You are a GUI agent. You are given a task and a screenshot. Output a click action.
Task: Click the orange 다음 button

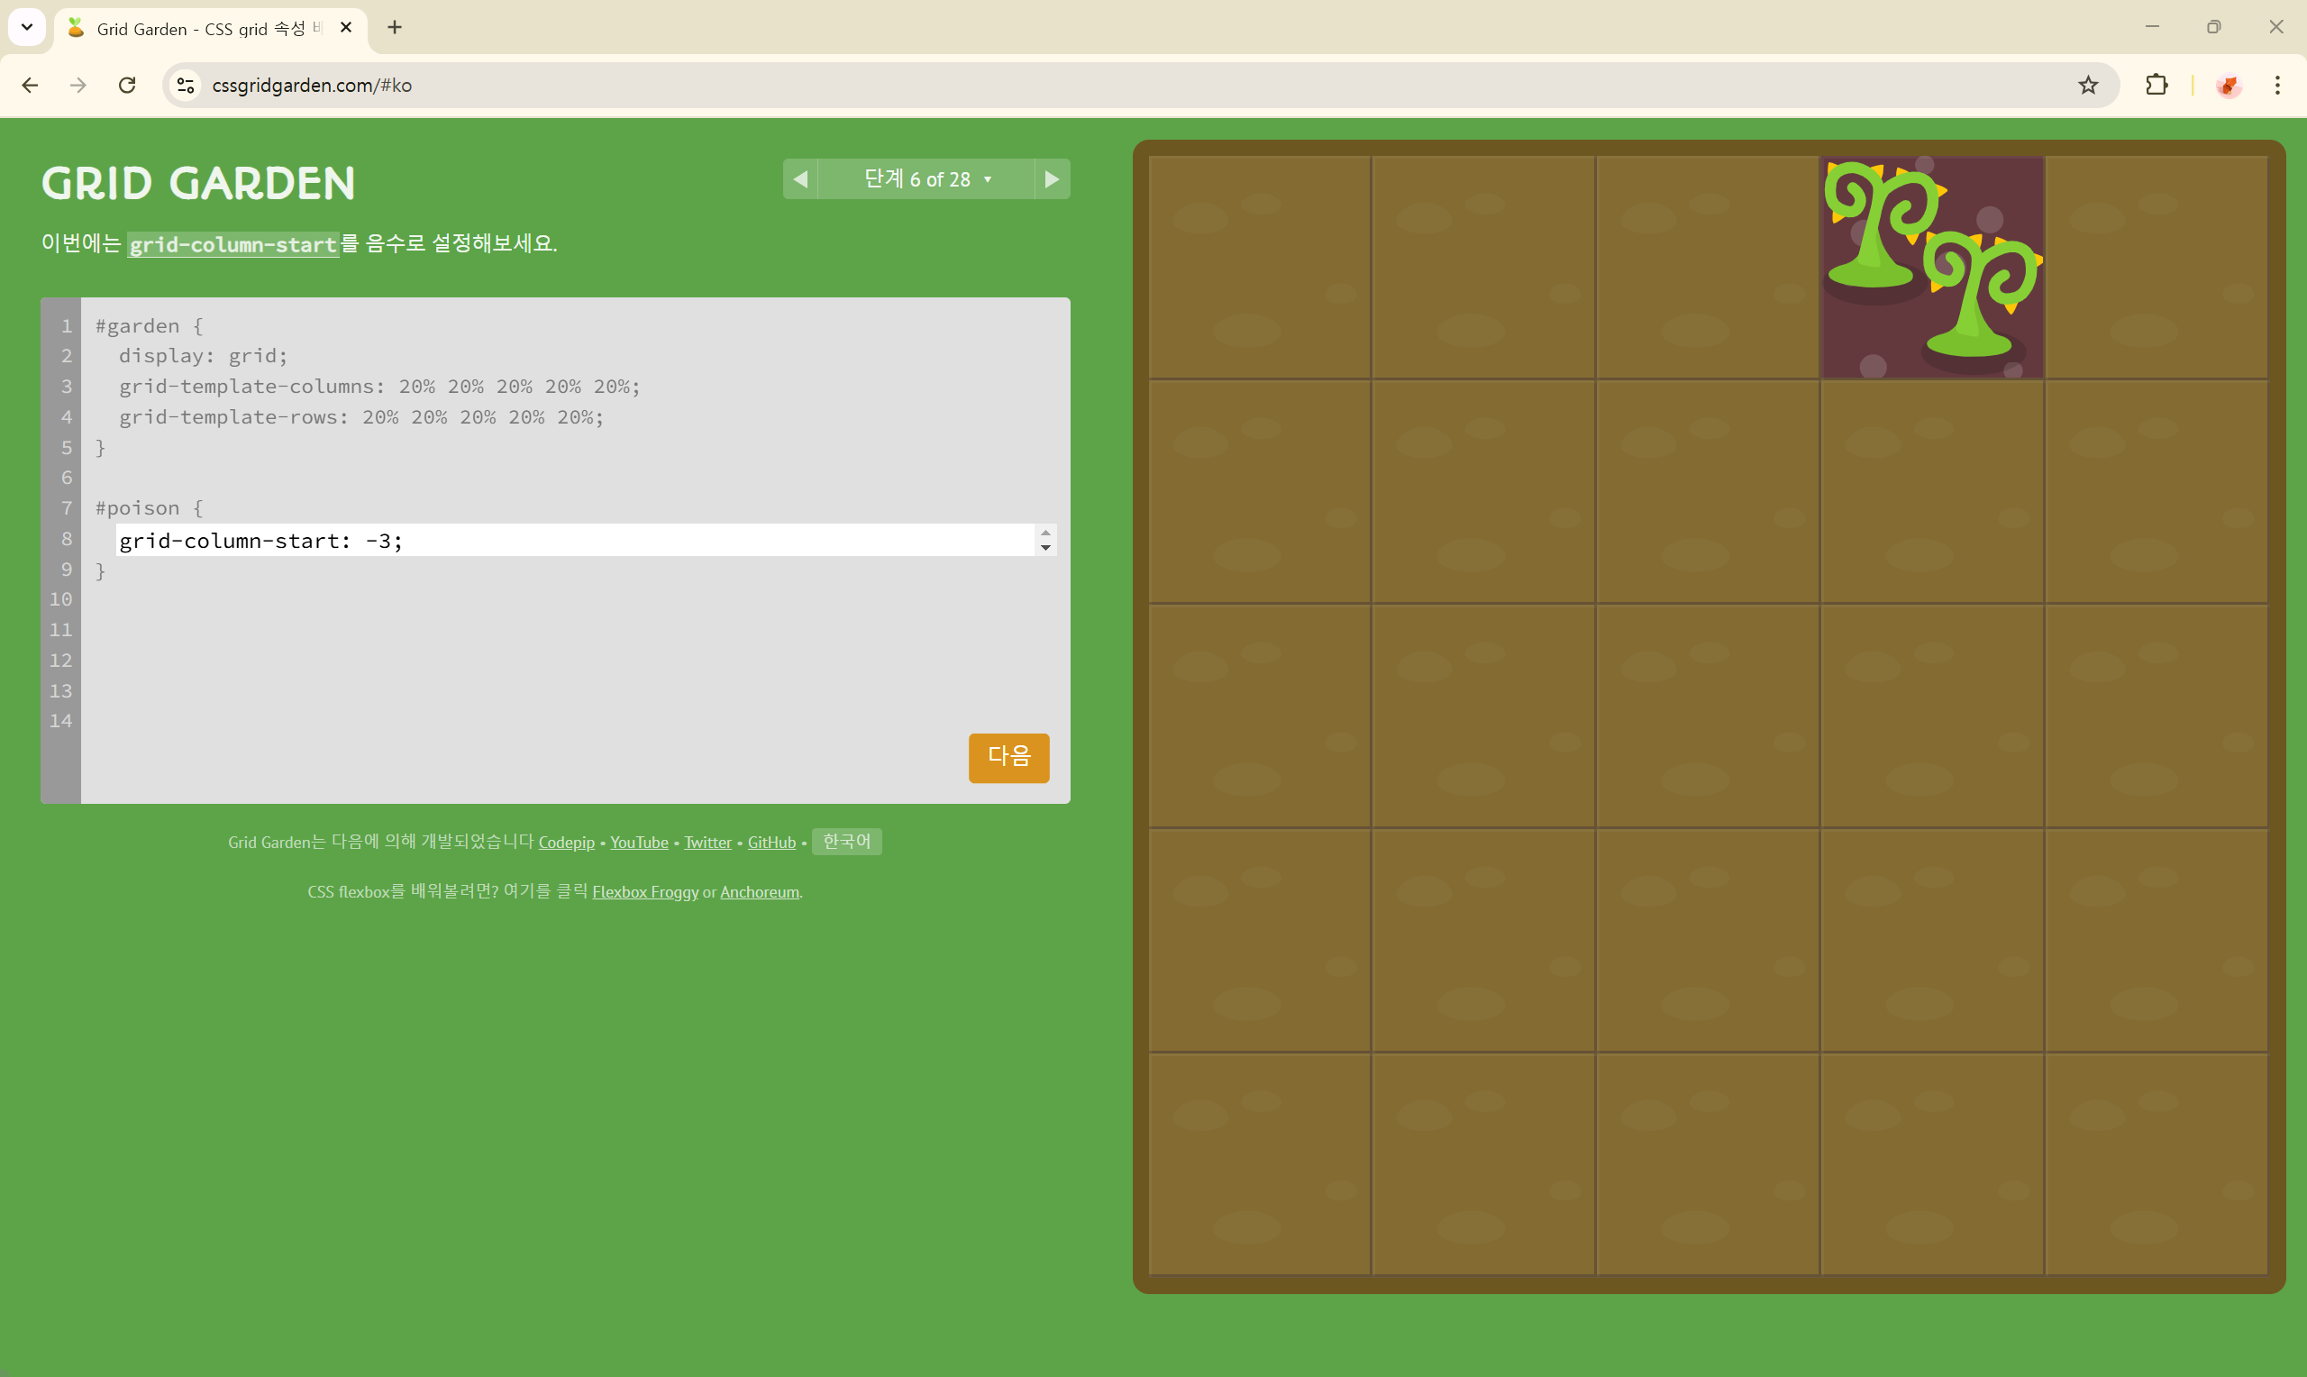[1008, 757]
